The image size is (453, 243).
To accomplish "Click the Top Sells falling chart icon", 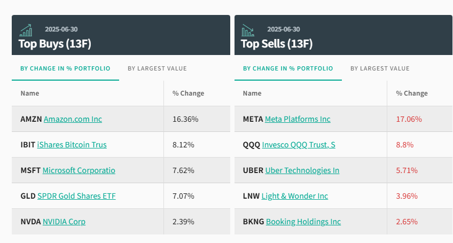I will point(248,30).
